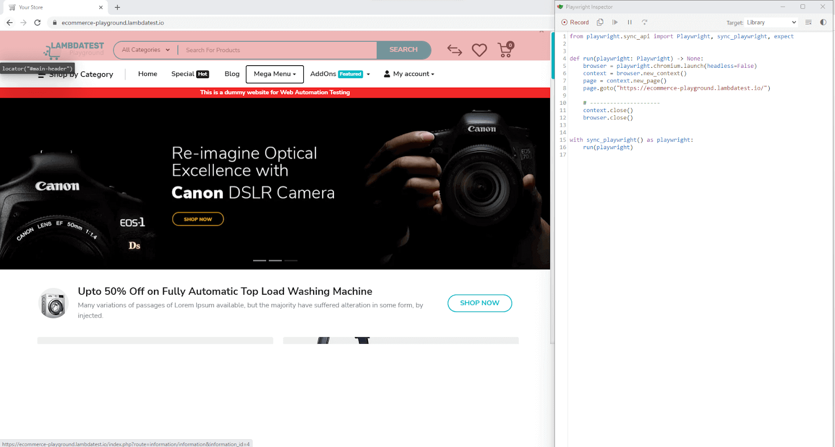Expand the Mega Menu dropdown
Viewport: 835px width, 447px height.
(275, 74)
